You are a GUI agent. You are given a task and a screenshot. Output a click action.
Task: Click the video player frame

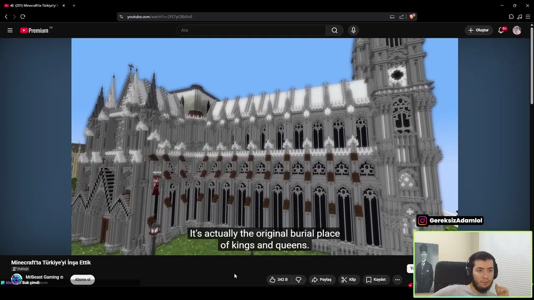264,146
